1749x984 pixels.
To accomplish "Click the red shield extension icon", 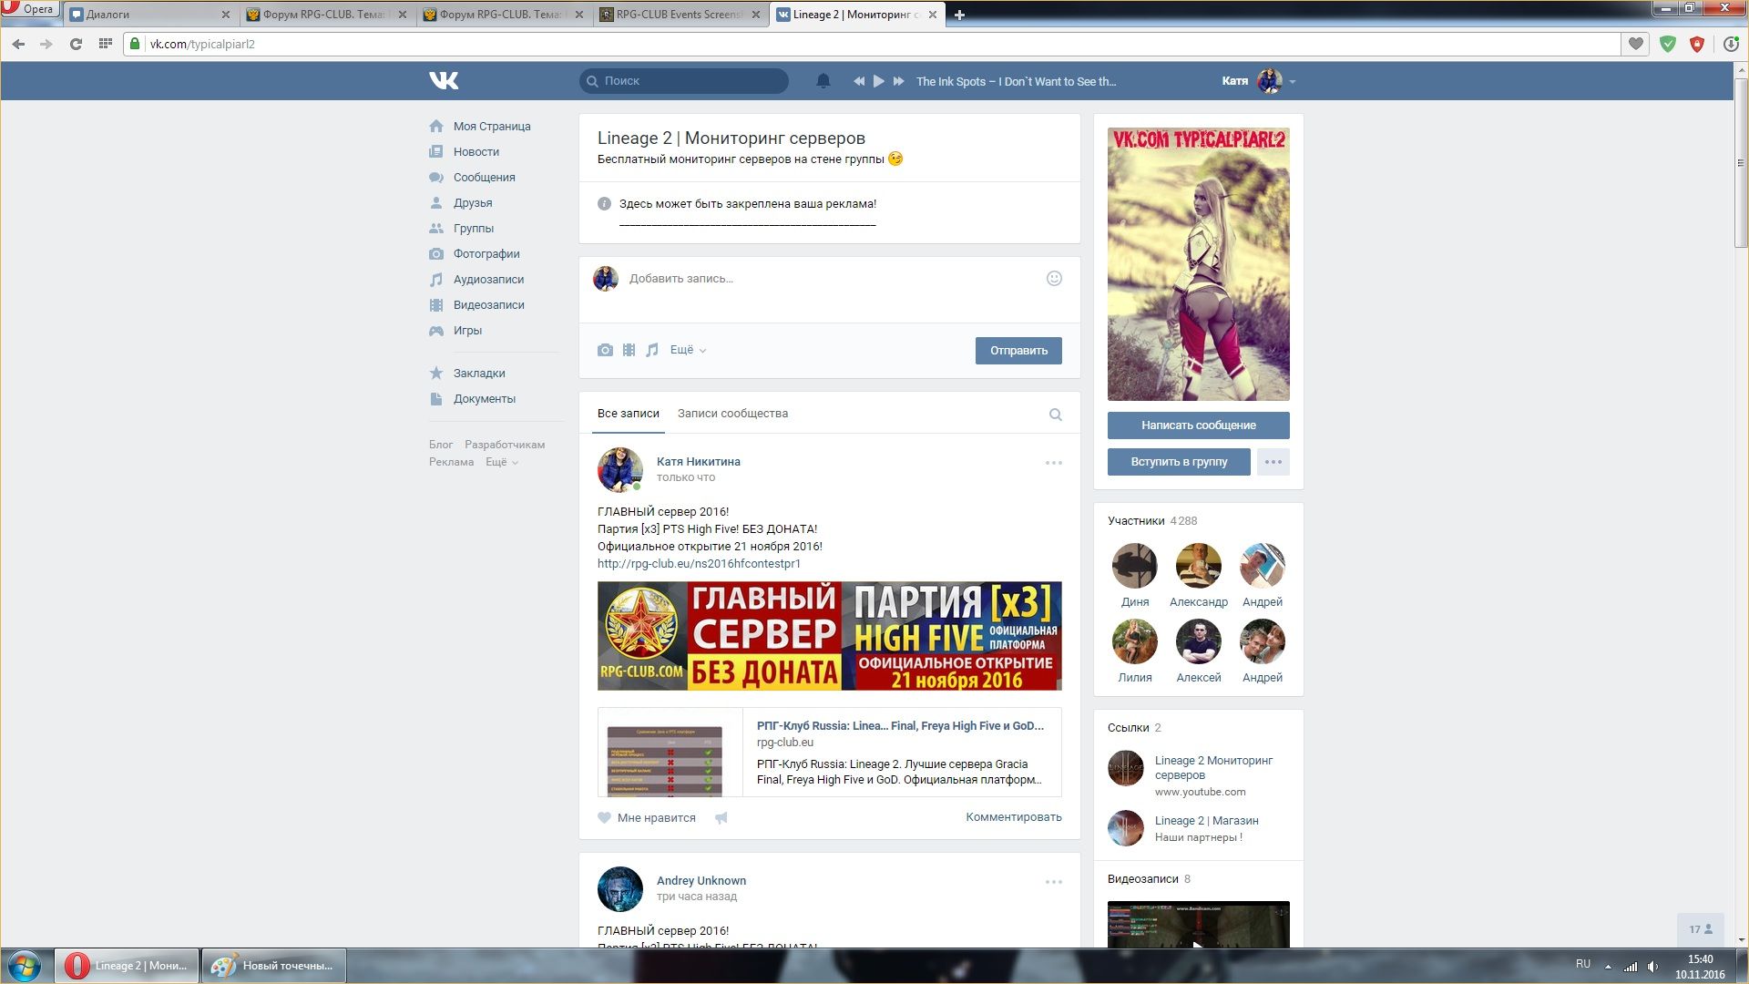I will coord(1697,44).
